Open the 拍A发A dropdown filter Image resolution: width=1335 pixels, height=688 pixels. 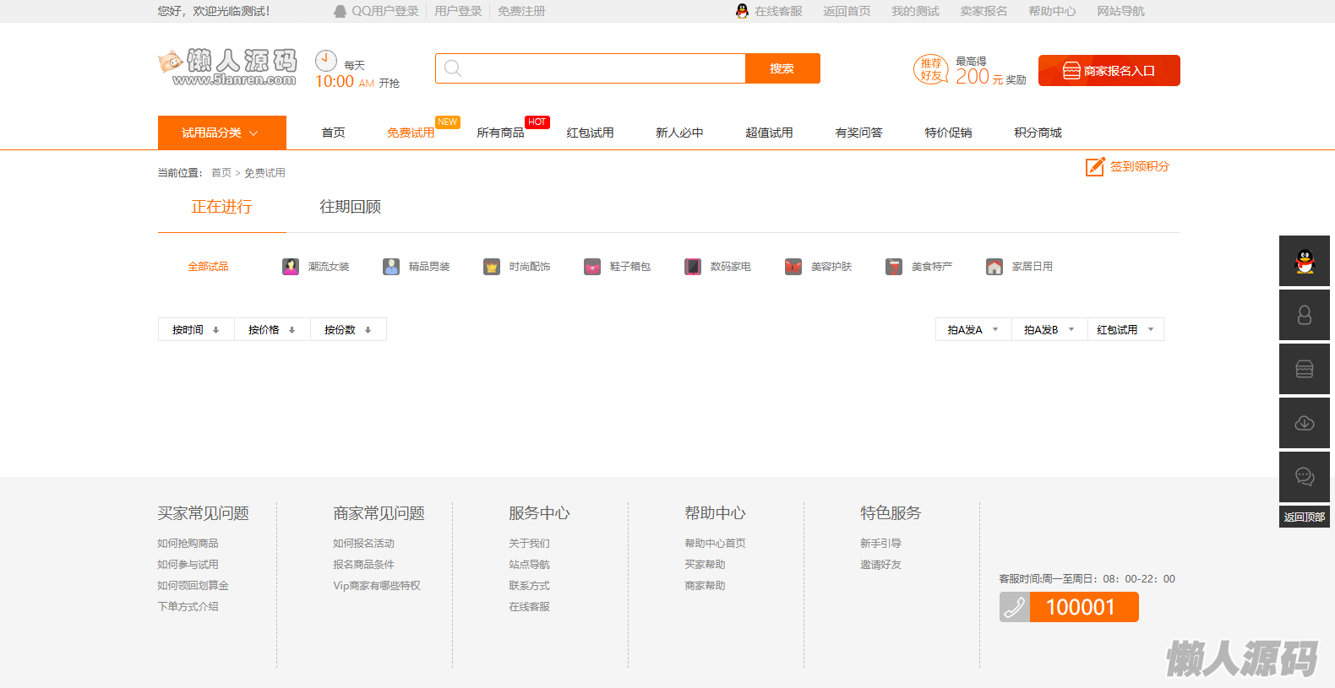[x=973, y=330]
